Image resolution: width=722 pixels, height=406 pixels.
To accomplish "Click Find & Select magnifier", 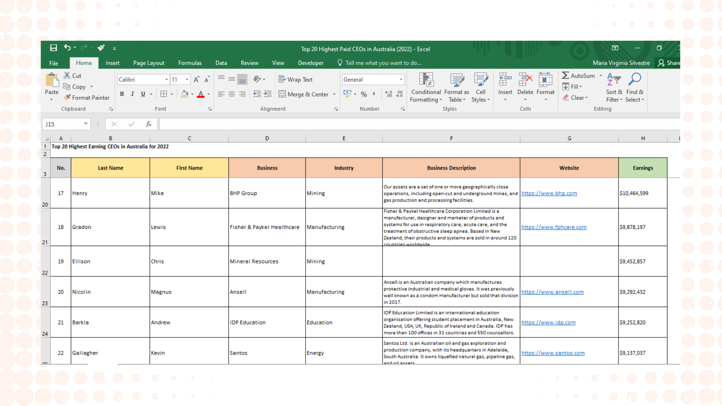I will click(x=635, y=88).
